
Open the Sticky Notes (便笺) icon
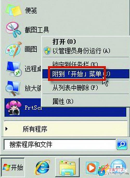[x=14, y=10]
